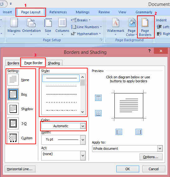Click the help question mark in dialog
This screenshot has height=177, width=170.
pyautogui.click(x=149, y=51)
